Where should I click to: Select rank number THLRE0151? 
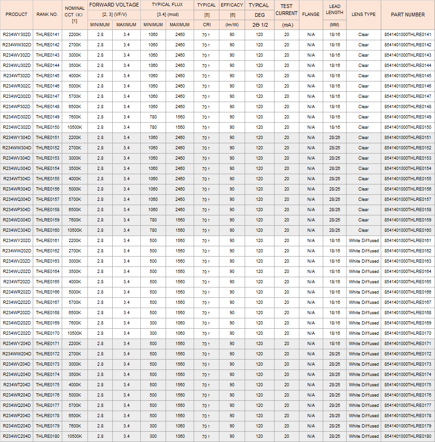47,138
